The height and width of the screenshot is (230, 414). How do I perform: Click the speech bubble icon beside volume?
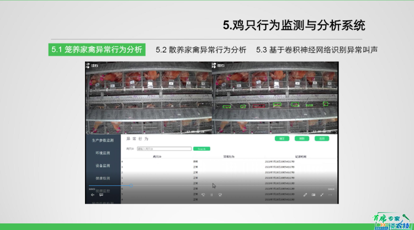pyautogui.click(x=101, y=195)
